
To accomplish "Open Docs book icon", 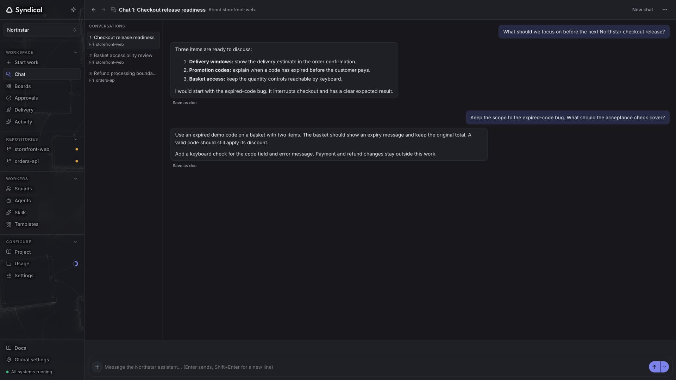I will 9,348.
